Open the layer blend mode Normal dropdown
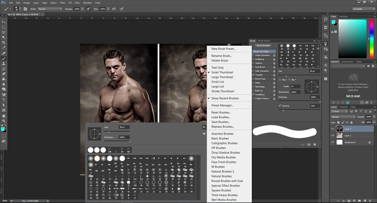 (342, 117)
